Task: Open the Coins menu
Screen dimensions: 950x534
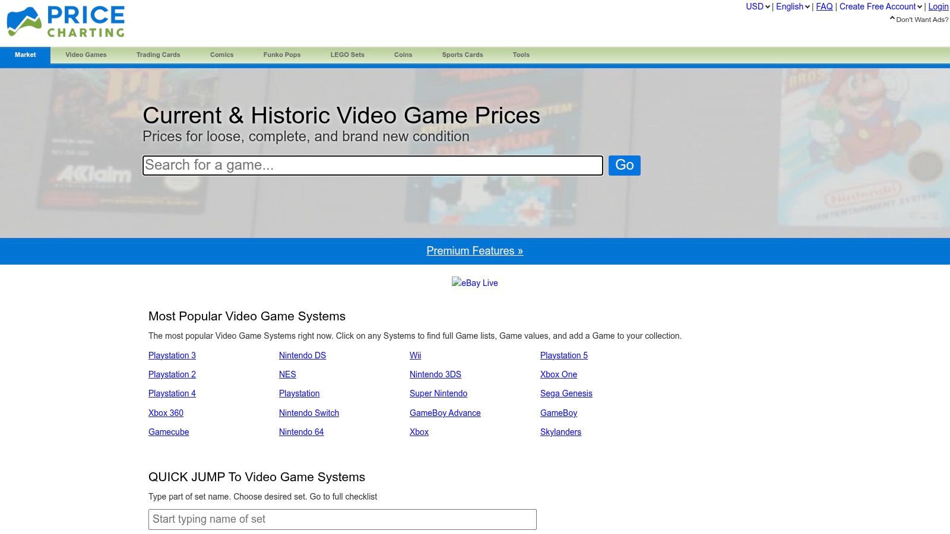Action: tap(403, 55)
